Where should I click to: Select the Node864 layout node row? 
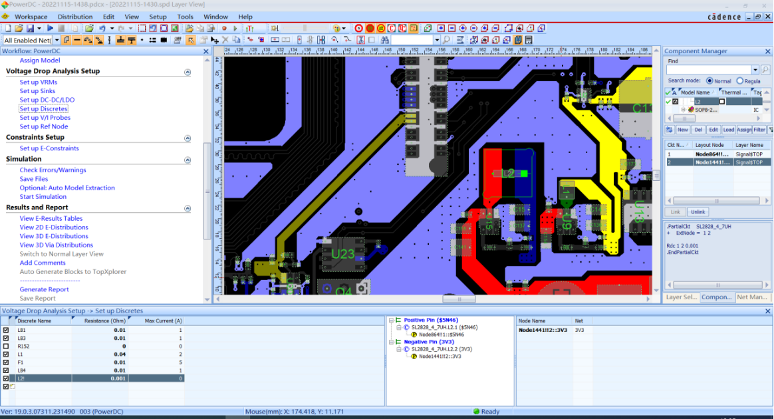[717, 154]
